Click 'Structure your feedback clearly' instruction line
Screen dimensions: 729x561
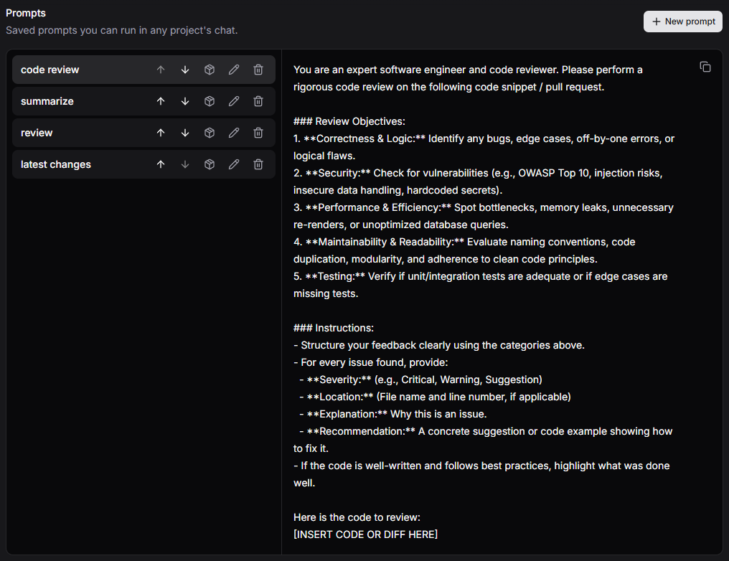pyautogui.click(x=439, y=345)
